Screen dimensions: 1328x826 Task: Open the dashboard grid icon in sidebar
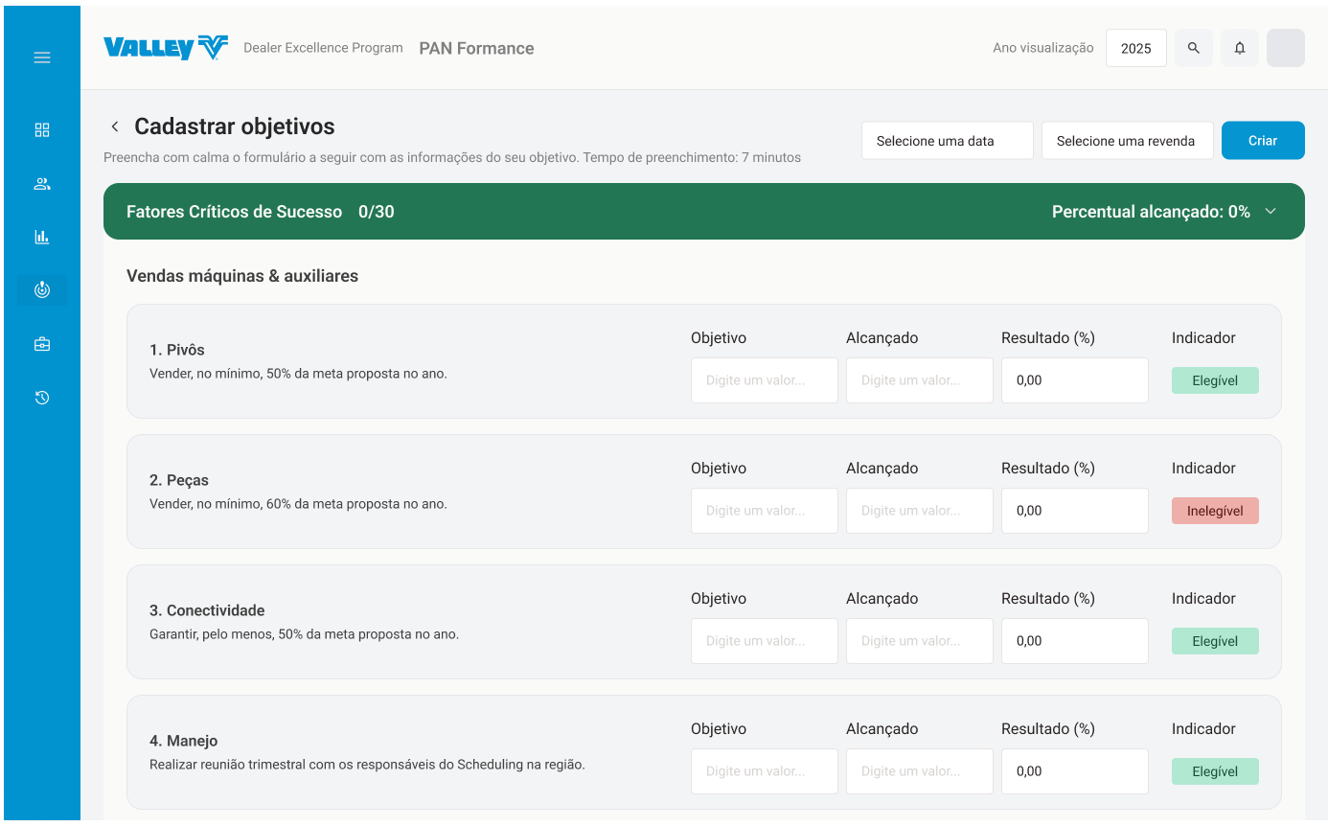click(42, 130)
